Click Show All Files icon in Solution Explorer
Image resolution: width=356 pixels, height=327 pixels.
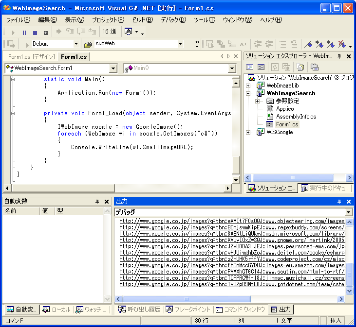click(x=300, y=67)
